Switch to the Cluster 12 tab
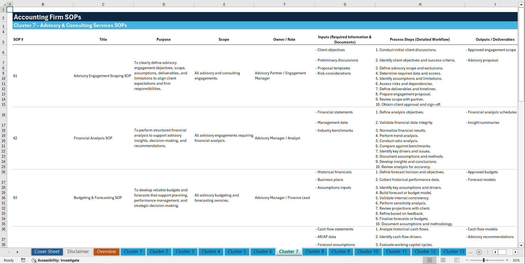The image size is (525, 264). [425, 252]
